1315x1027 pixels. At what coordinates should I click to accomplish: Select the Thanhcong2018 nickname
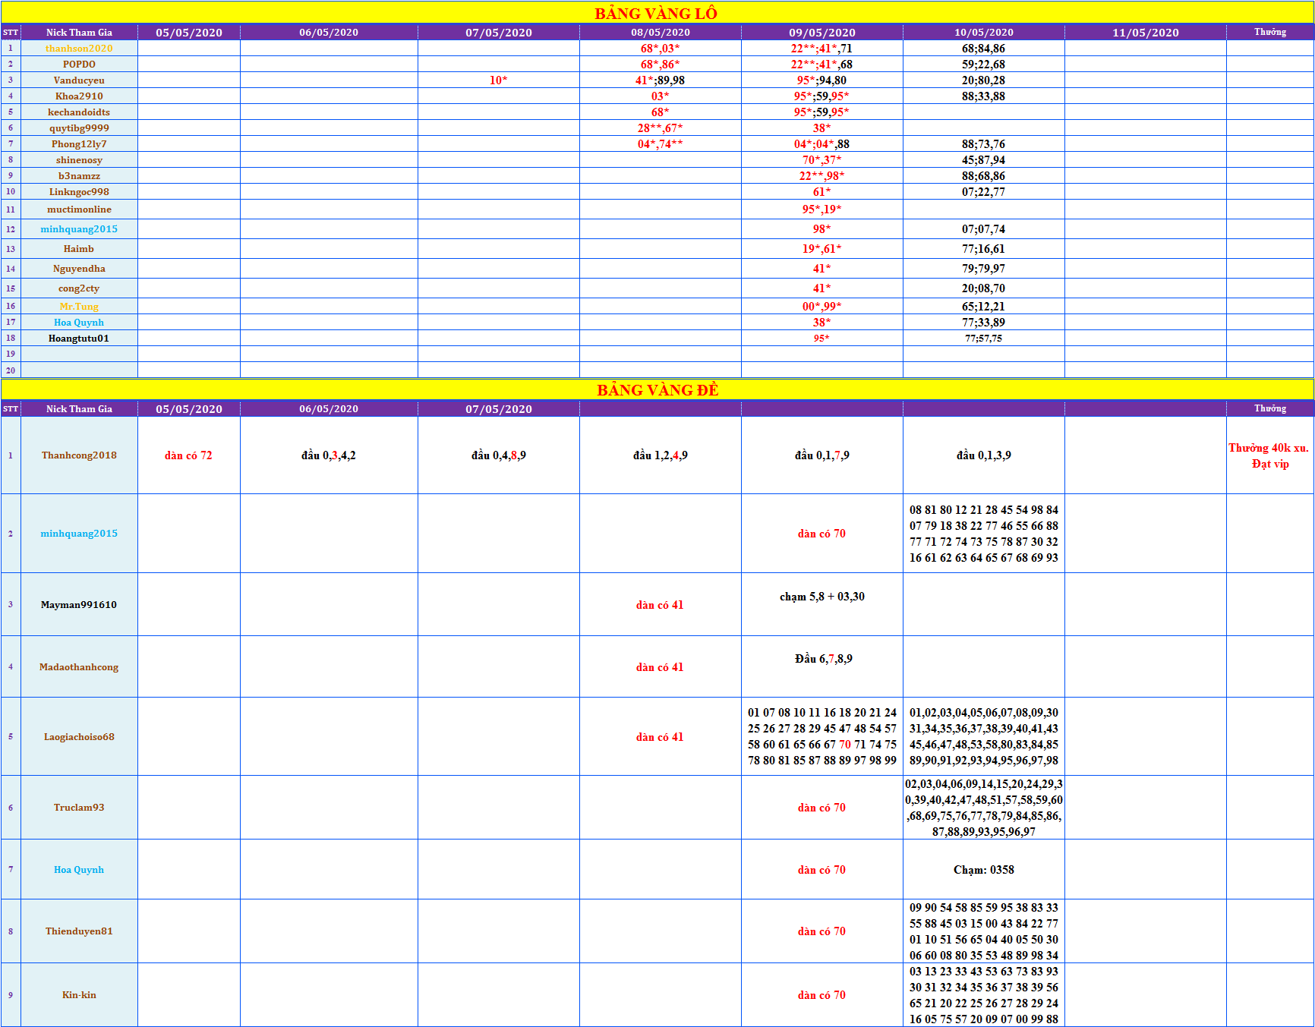click(79, 455)
